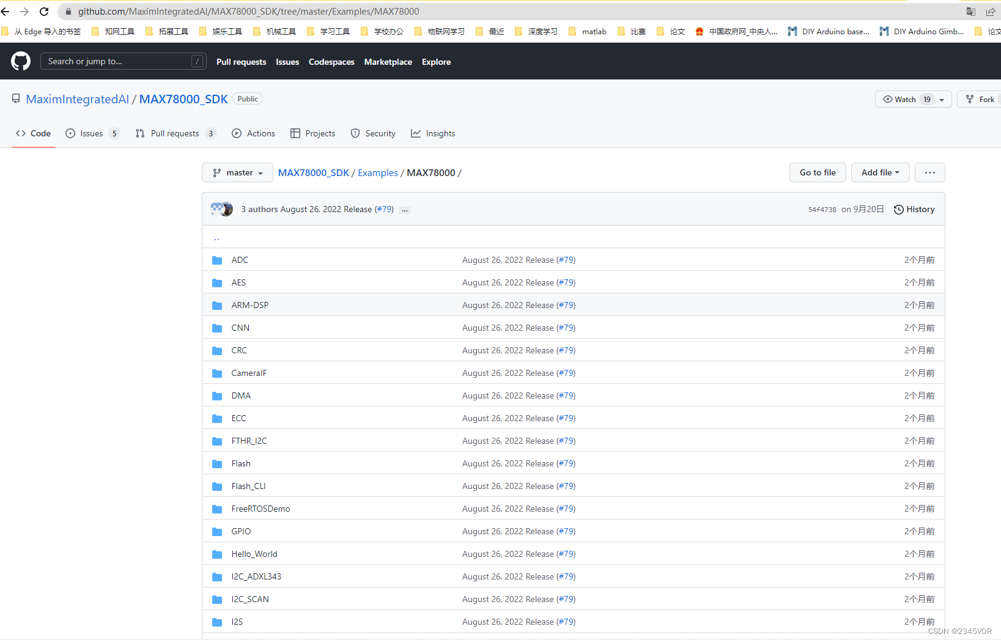
Task: Click the GPIO folder icon
Action: coord(217,532)
